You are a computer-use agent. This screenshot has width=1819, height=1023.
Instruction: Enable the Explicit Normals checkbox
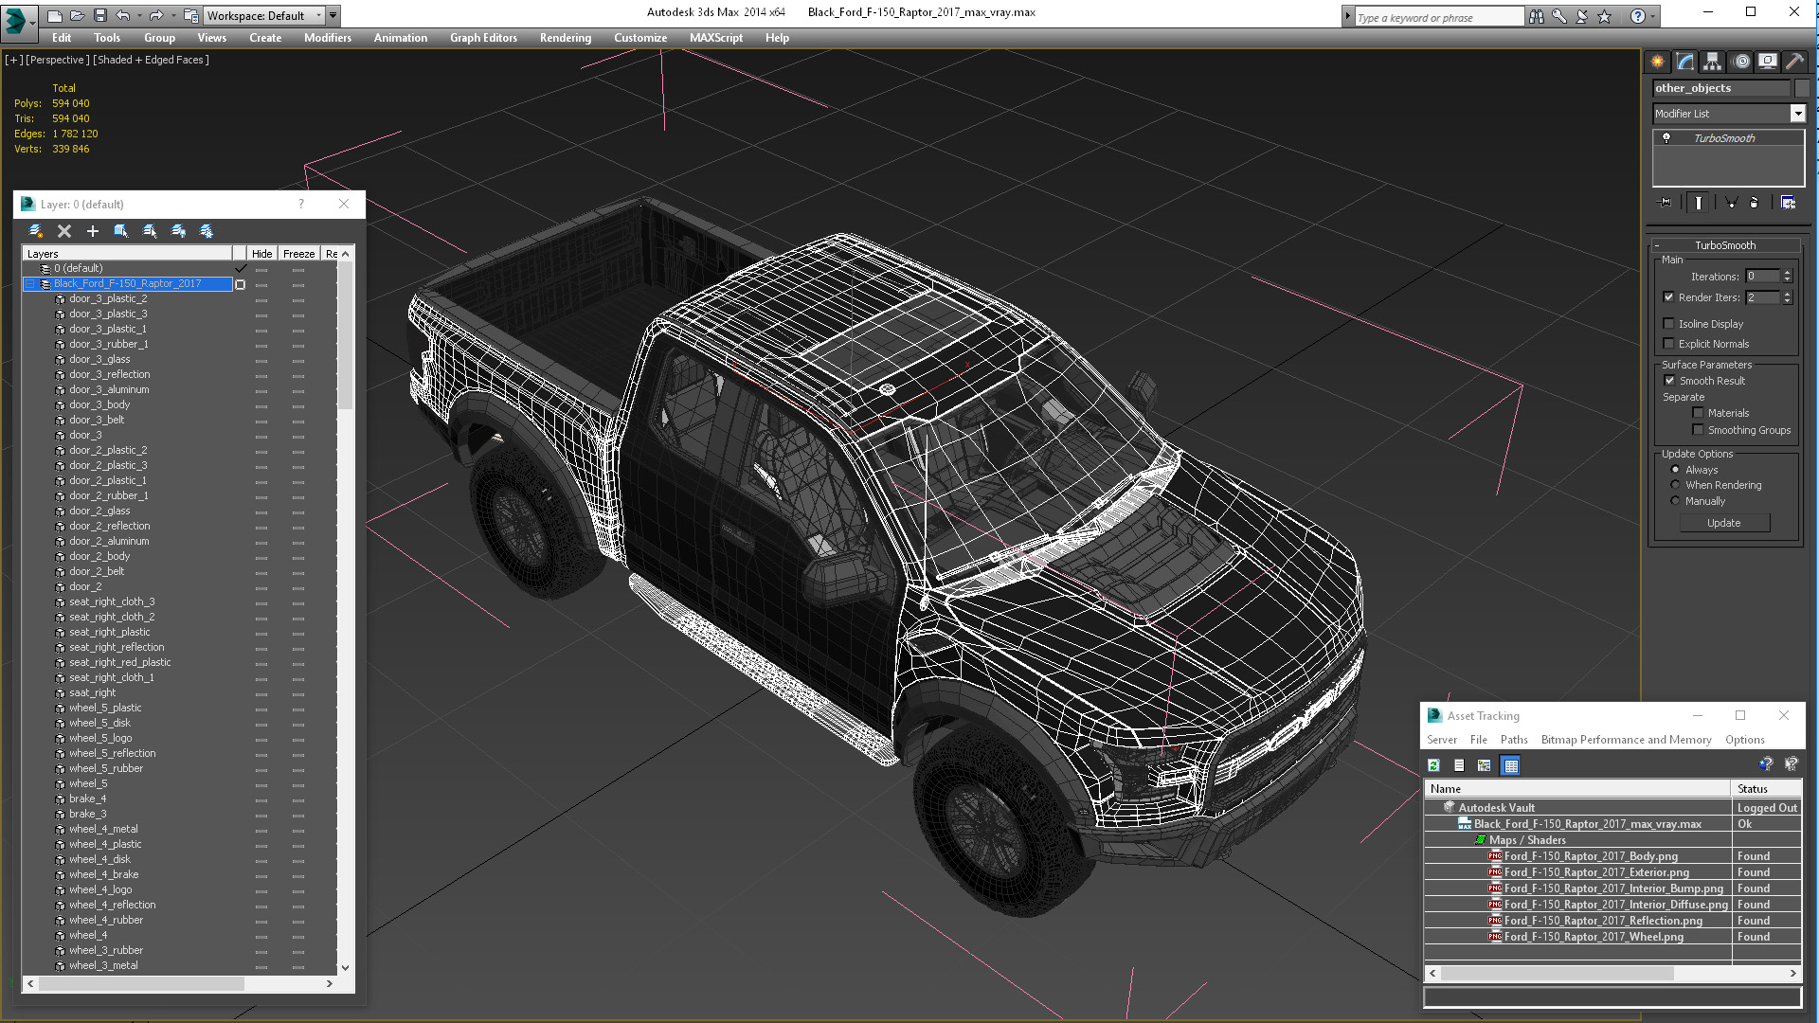[1669, 344]
